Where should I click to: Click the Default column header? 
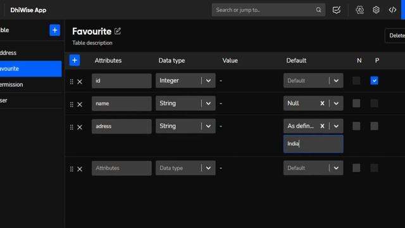pos(296,61)
